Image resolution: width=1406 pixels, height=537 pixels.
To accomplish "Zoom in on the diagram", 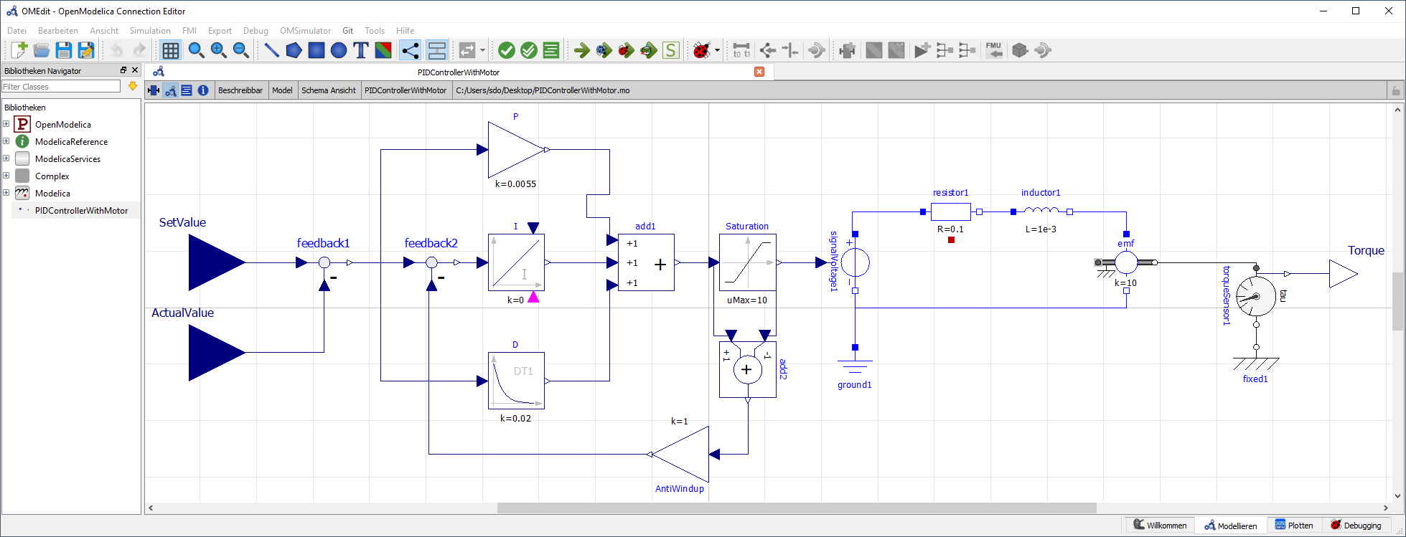I will click(x=218, y=50).
